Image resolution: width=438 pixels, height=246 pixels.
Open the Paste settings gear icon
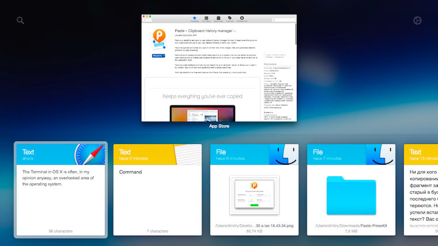tap(417, 21)
